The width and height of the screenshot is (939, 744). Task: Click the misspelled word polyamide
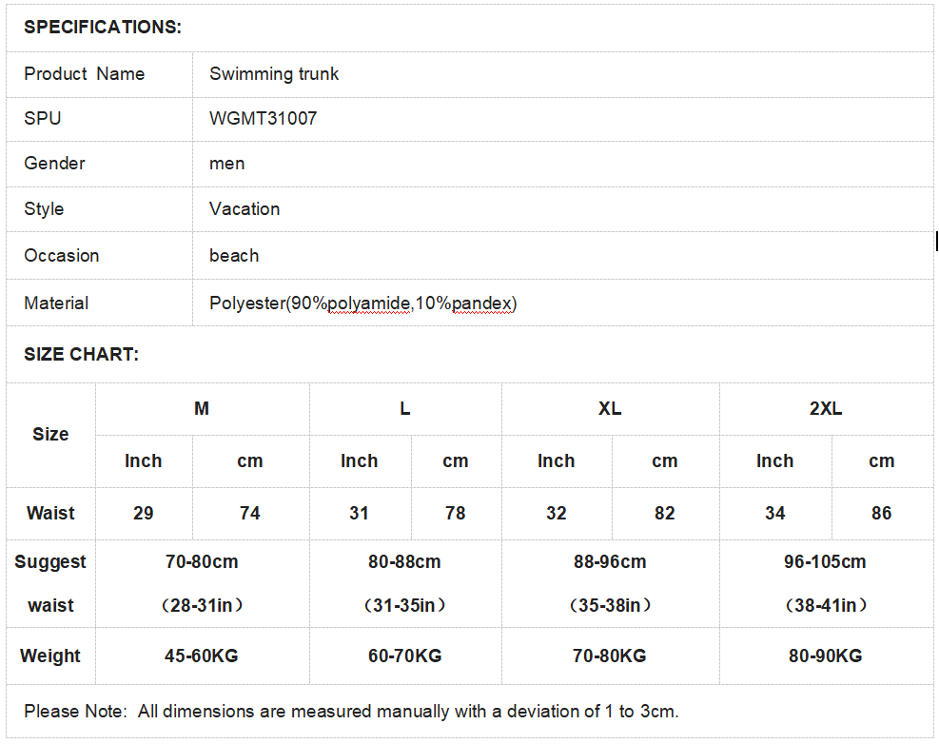369,303
